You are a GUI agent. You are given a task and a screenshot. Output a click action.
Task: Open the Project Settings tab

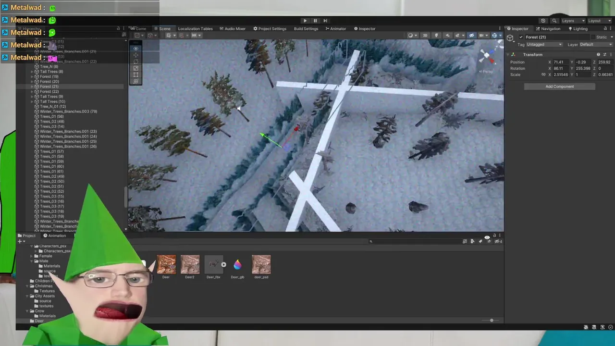point(270,29)
